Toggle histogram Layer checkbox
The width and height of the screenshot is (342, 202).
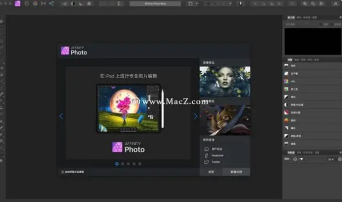321,24
